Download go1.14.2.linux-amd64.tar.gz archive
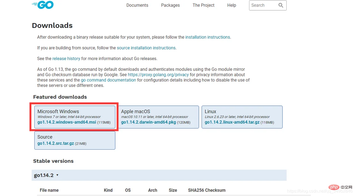This screenshot has width=355, height=196. (232, 122)
